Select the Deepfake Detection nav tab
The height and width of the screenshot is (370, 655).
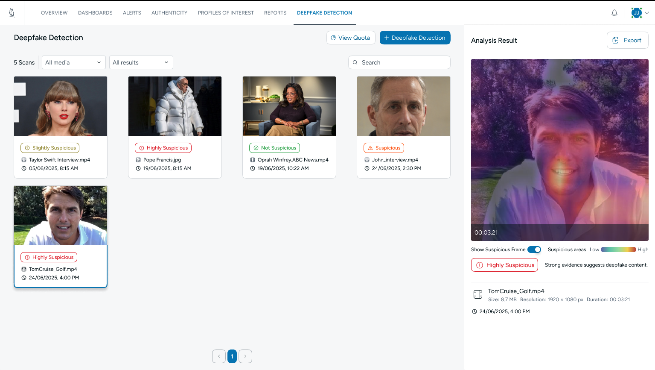[x=324, y=13]
